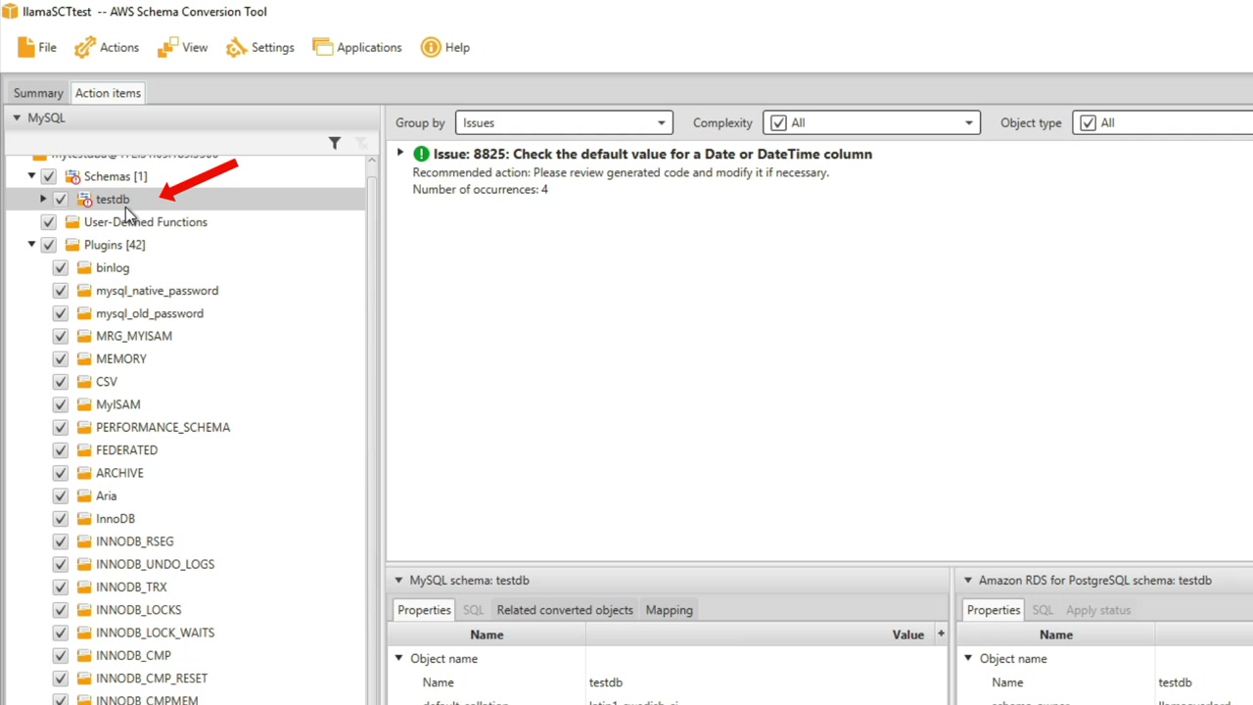Toggle the Aria plugin checkbox
This screenshot has height=705, width=1253.
[61, 496]
